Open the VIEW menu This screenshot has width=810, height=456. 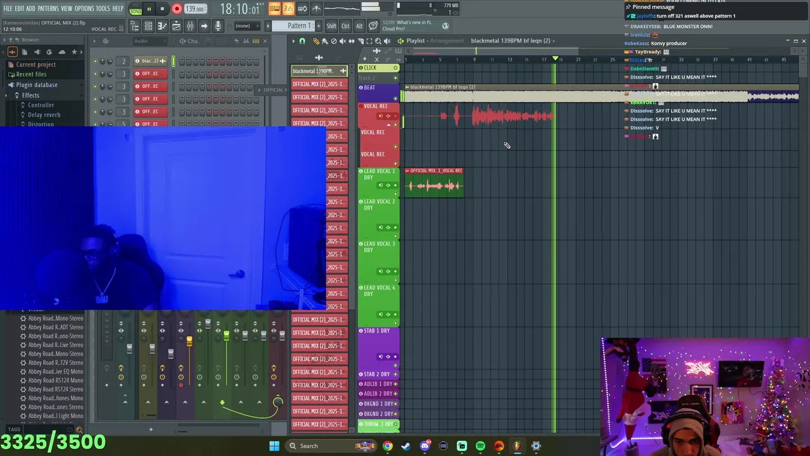tap(66, 8)
